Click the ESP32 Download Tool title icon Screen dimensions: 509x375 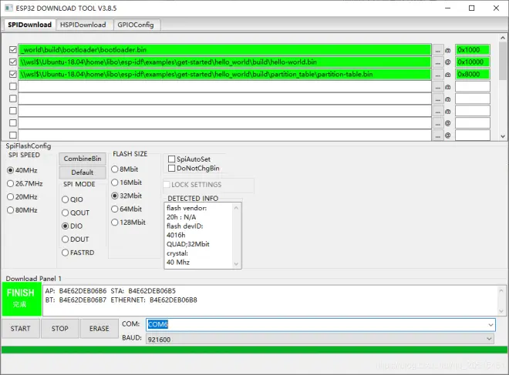click(x=8, y=8)
